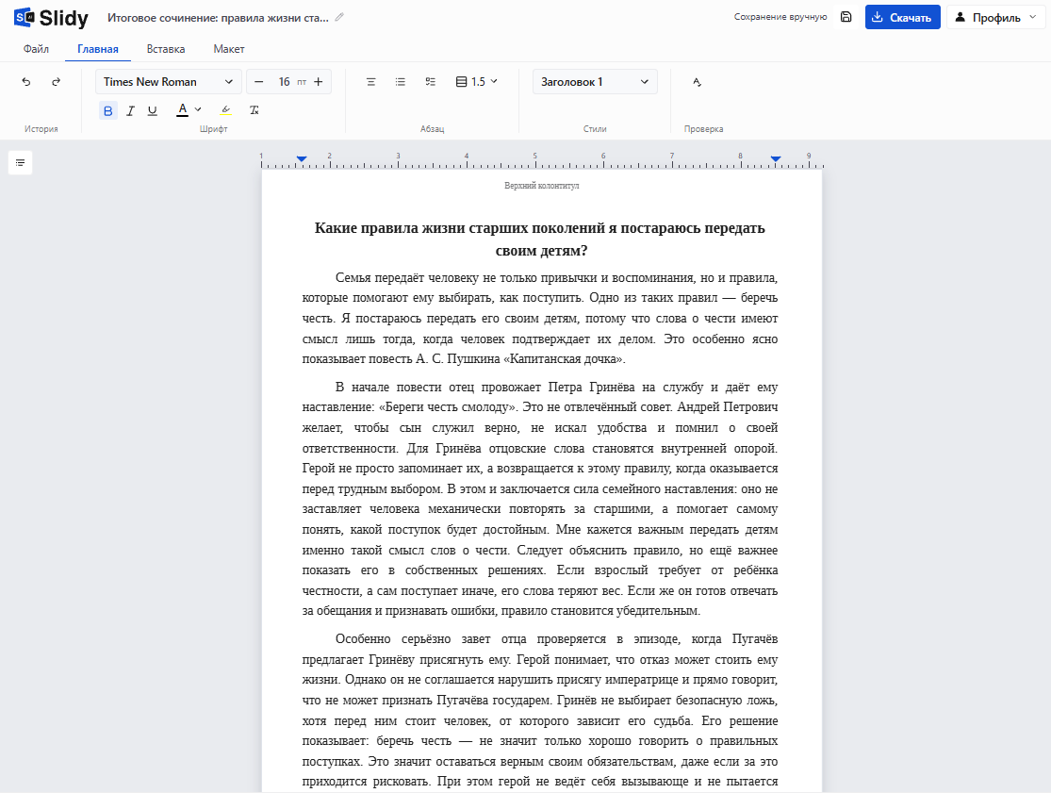Screen dimensions: 1051x793
Task: Open the Файл menu
Action: pyautogui.click(x=36, y=49)
